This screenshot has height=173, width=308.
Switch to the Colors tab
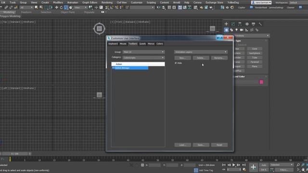pyautogui.click(x=160, y=44)
